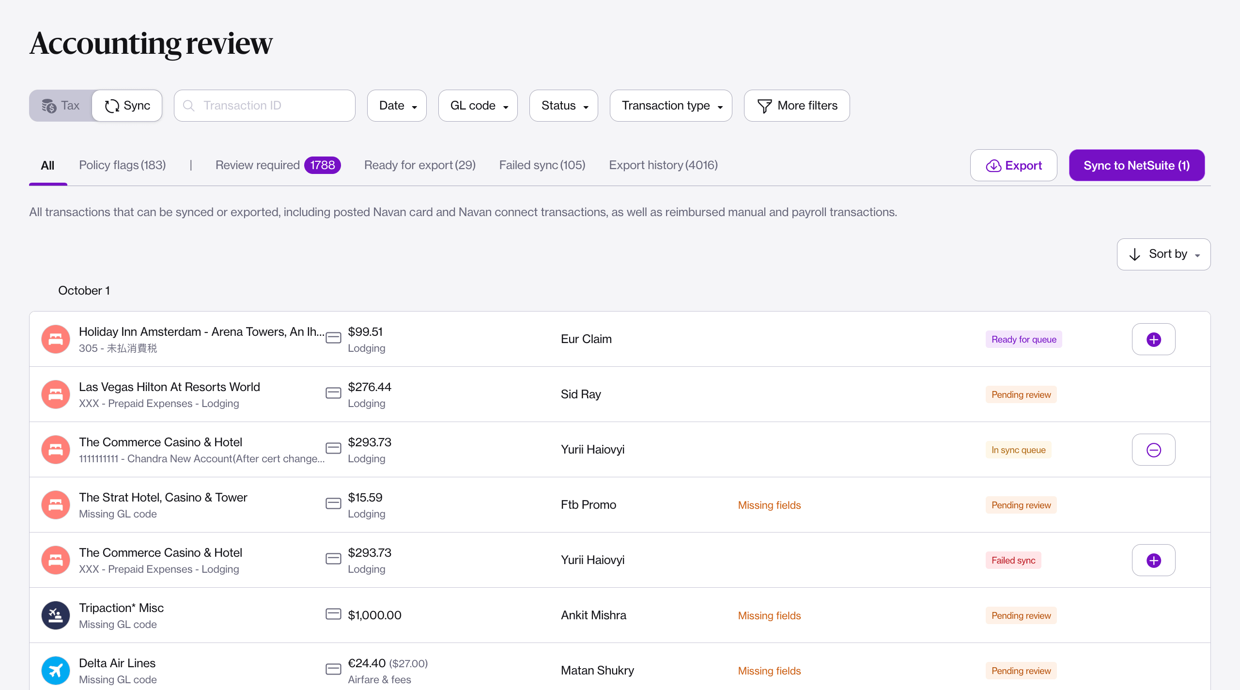Switch to Policy flags tab

[x=122, y=165]
